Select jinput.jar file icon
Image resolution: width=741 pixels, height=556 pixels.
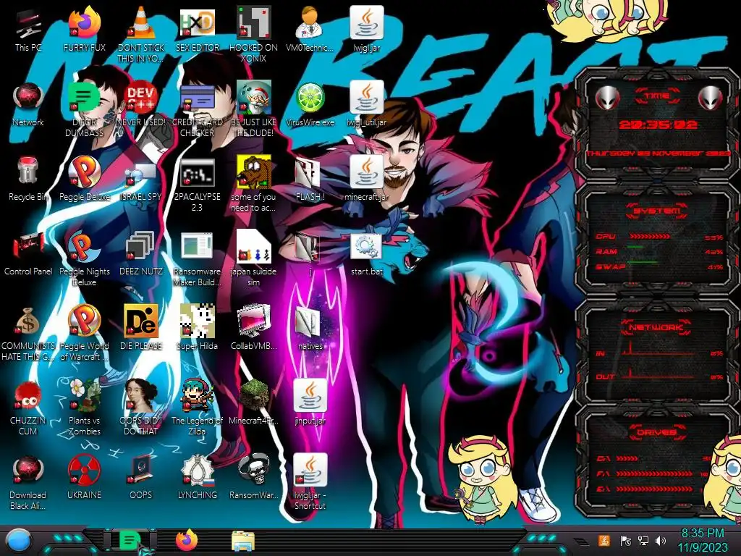coord(310,402)
